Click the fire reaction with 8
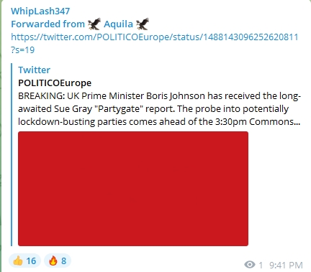Screen dimensions: 311x272 (58, 261)
